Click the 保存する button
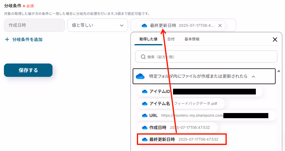Image resolution: width=285 pixels, height=151 pixels. pyautogui.click(x=28, y=70)
